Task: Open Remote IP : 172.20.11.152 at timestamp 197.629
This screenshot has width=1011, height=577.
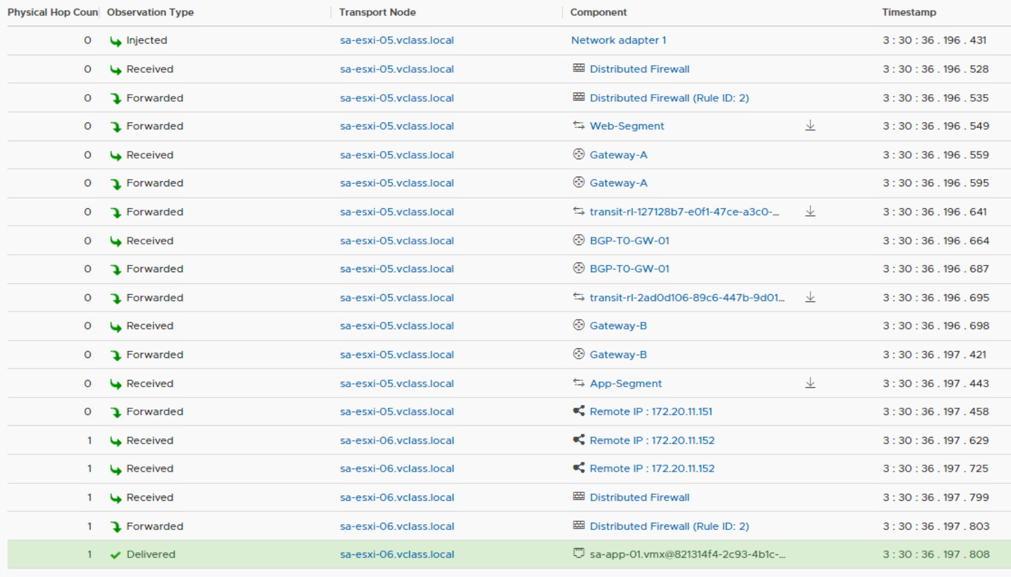Action: pyautogui.click(x=652, y=440)
